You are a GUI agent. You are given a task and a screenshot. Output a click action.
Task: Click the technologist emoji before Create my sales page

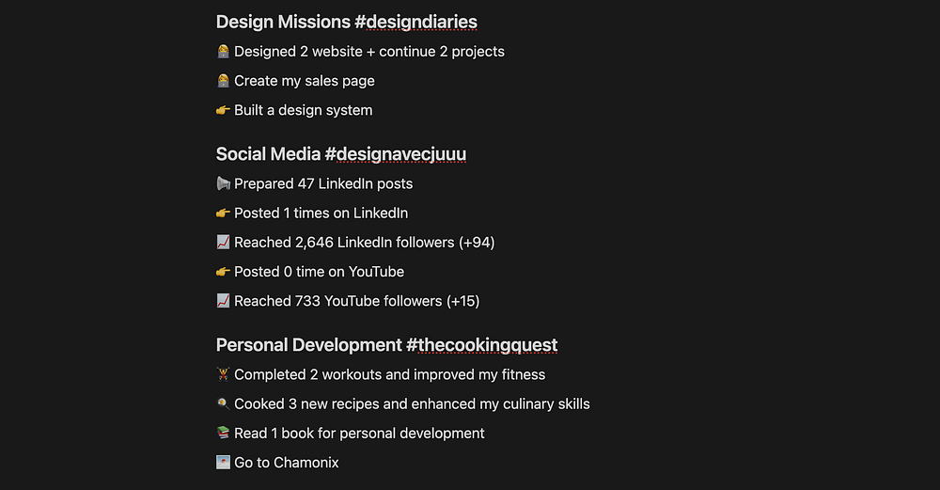pyautogui.click(x=223, y=80)
